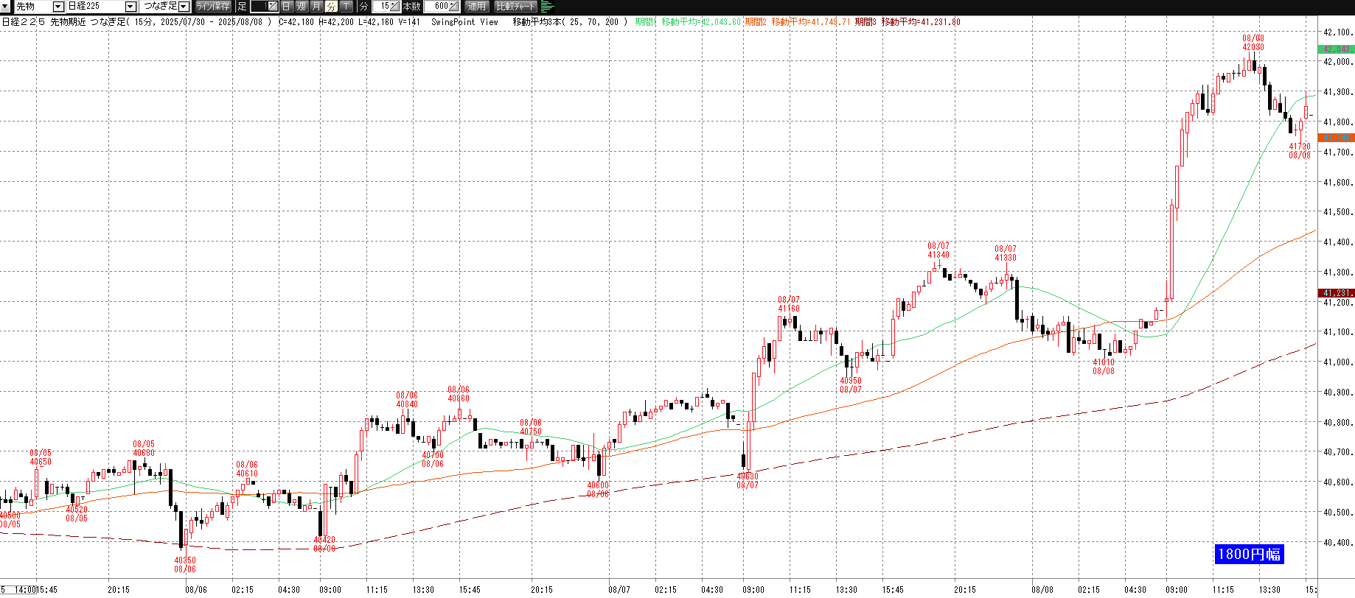Select weekly candles with 週 button
The image size is (1355, 598).
tap(302, 6)
